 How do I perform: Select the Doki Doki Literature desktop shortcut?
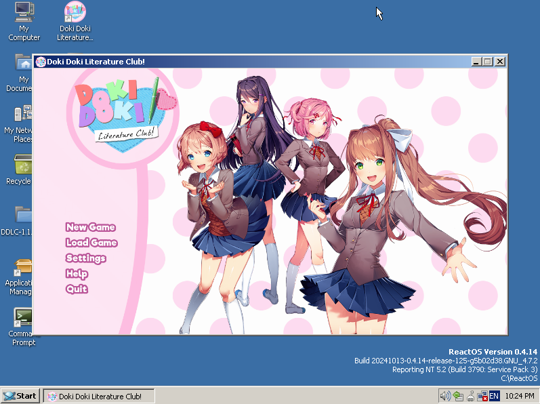pyautogui.click(x=75, y=22)
